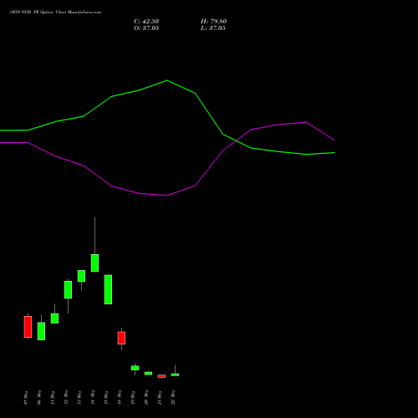The height and width of the screenshot is (418, 418).
Task: Select the tall green candlestick for 15 May
Action: tap(108, 289)
